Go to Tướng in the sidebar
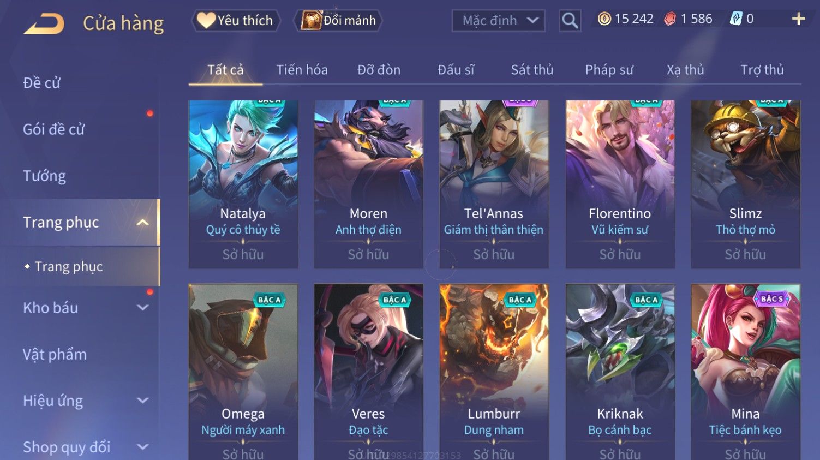Image resolution: width=820 pixels, height=460 pixels. click(x=44, y=176)
